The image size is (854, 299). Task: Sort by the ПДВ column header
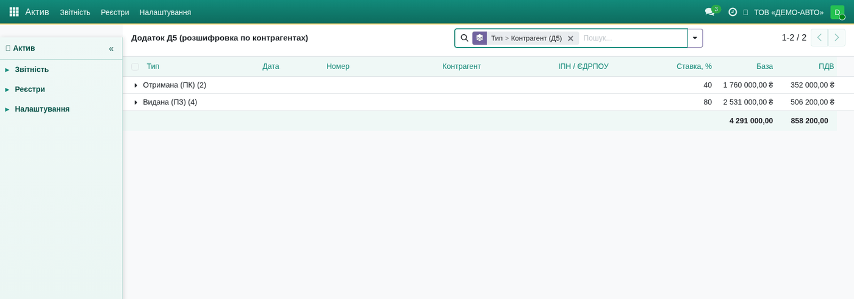pyautogui.click(x=826, y=67)
